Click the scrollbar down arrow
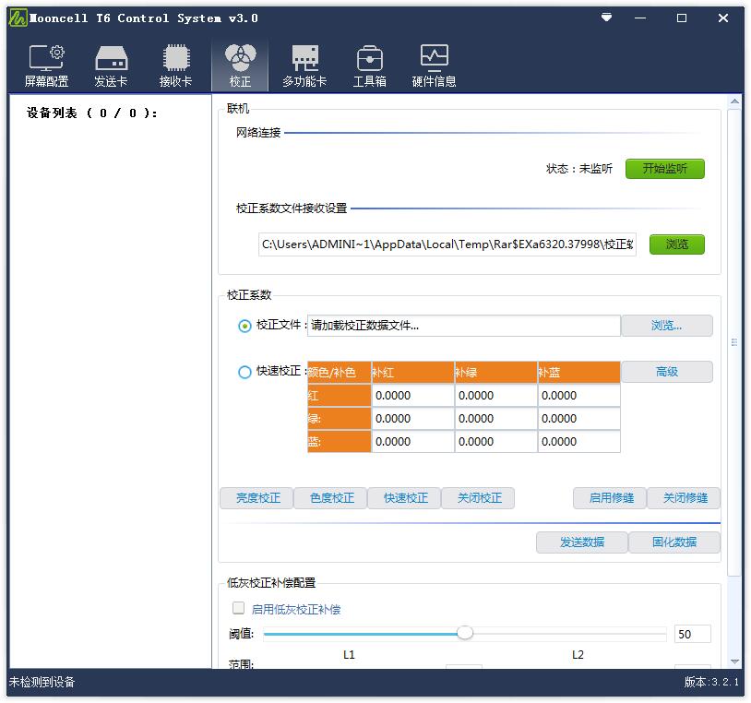 (x=734, y=661)
